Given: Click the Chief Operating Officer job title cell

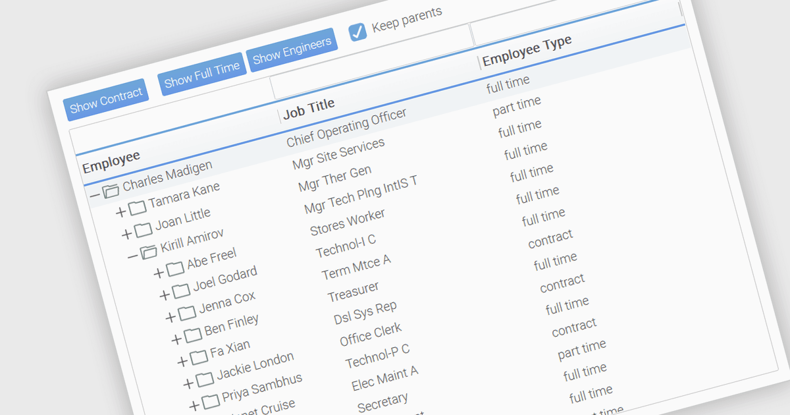Looking at the screenshot, I should click(347, 128).
